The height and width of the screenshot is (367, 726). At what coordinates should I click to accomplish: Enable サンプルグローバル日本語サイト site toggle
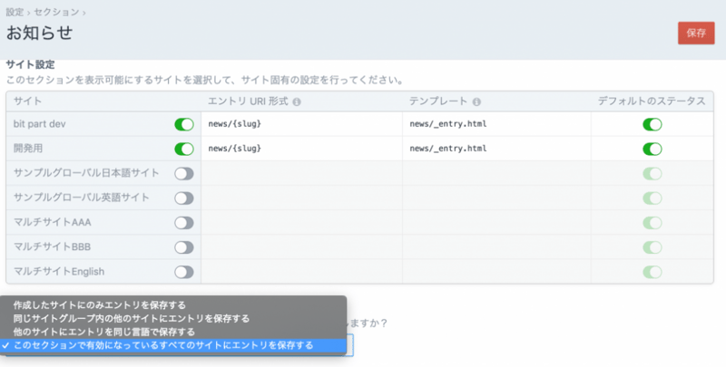click(184, 173)
